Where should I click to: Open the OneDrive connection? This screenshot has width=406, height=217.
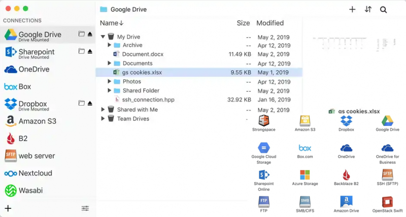pos(48,70)
